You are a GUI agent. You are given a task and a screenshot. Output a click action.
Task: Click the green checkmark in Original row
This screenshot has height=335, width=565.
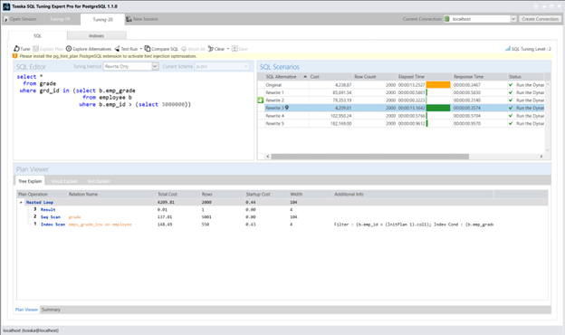pos(511,84)
